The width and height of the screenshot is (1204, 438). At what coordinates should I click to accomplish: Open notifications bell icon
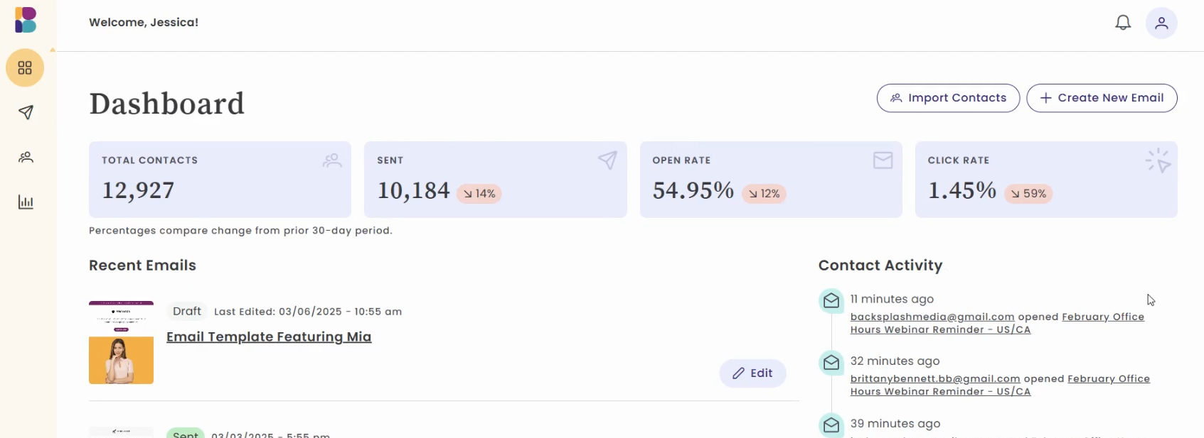click(x=1122, y=23)
